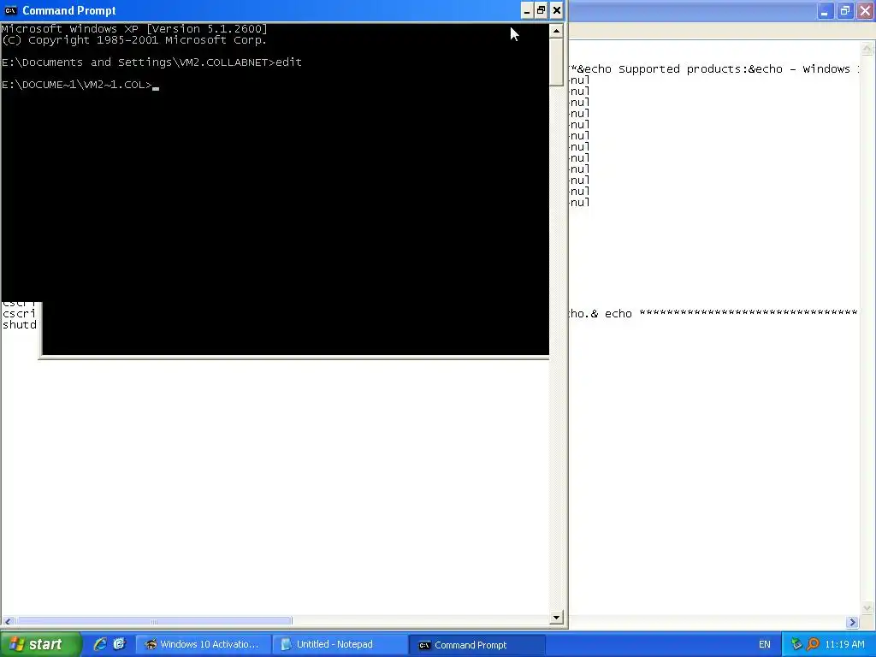
Task: Switch to Untitled - Notepad taskbar button
Action: (x=339, y=645)
